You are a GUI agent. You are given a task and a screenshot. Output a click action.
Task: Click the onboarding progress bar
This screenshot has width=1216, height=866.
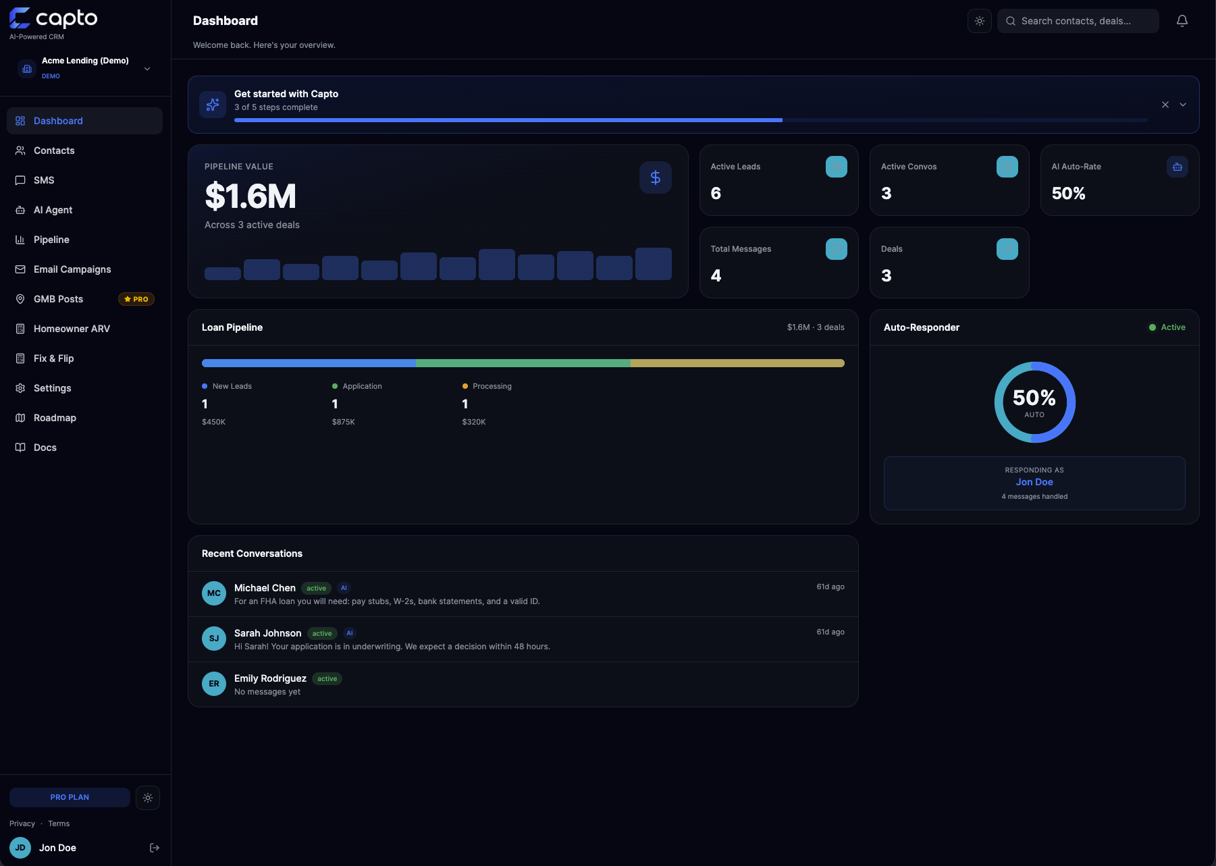[x=691, y=120]
